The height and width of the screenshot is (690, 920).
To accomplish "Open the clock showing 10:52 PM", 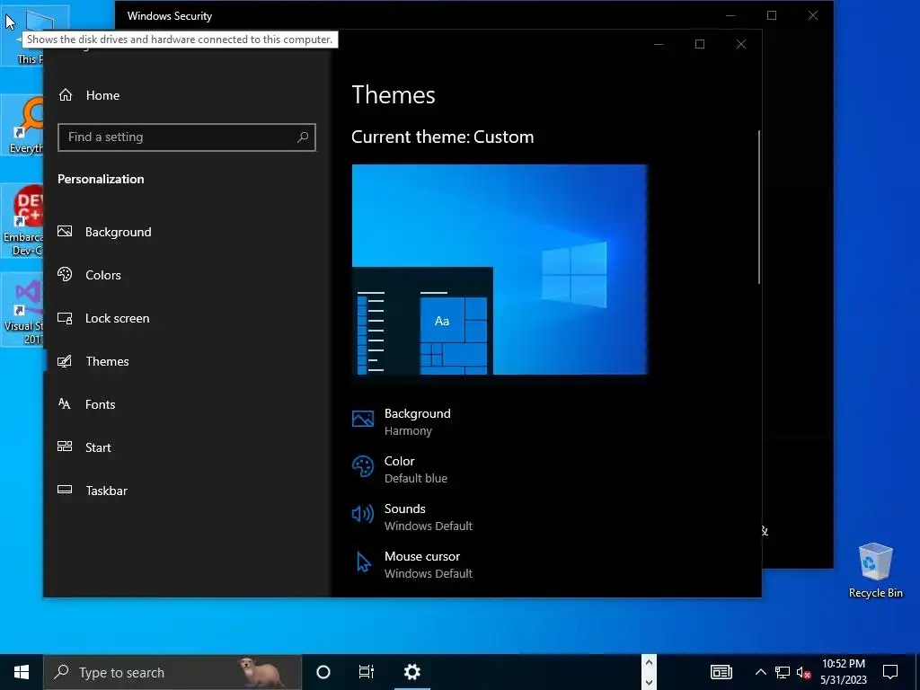I will pyautogui.click(x=843, y=672).
